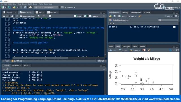
Task: Open the List view mode dropdown
Action: click(169, 16)
